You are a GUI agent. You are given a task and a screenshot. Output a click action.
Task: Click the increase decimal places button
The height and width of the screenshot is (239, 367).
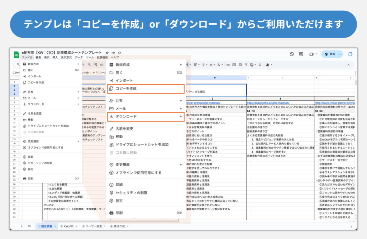(x=95, y=64)
